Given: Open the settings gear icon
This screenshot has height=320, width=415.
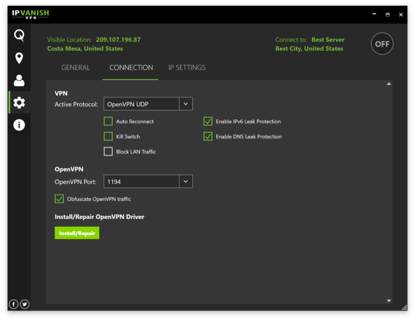Looking at the screenshot, I should 19,102.
